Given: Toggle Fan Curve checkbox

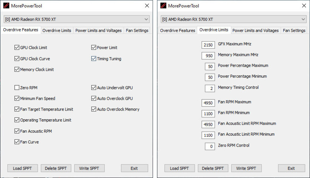Looking at the screenshot, I should point(17,142).
